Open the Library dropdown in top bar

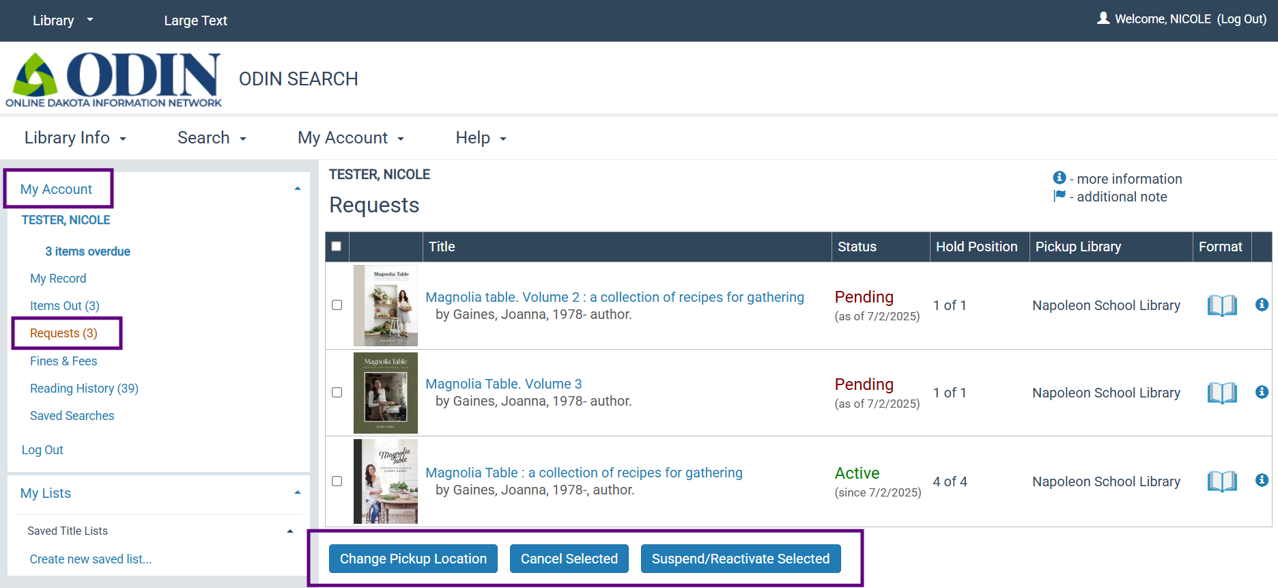click(x=63, y=20)
